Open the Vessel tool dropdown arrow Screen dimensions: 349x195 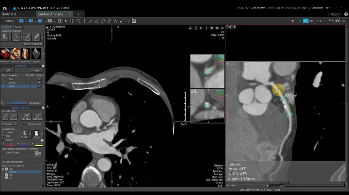point(42,37)
